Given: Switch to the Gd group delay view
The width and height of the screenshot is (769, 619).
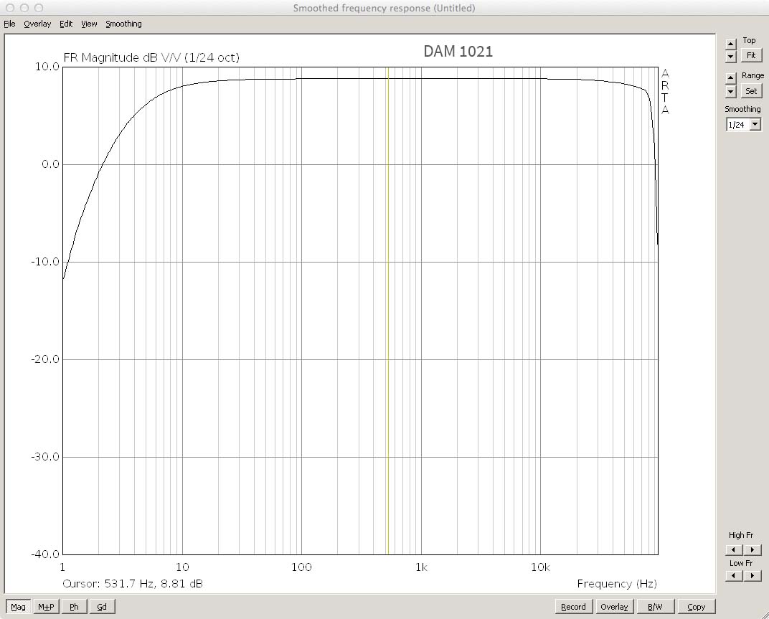Looking at the screenshot, I should pyautogui.click(x=102, y=607).
